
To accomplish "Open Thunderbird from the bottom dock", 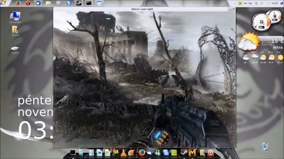I will (x=150, y=152).
